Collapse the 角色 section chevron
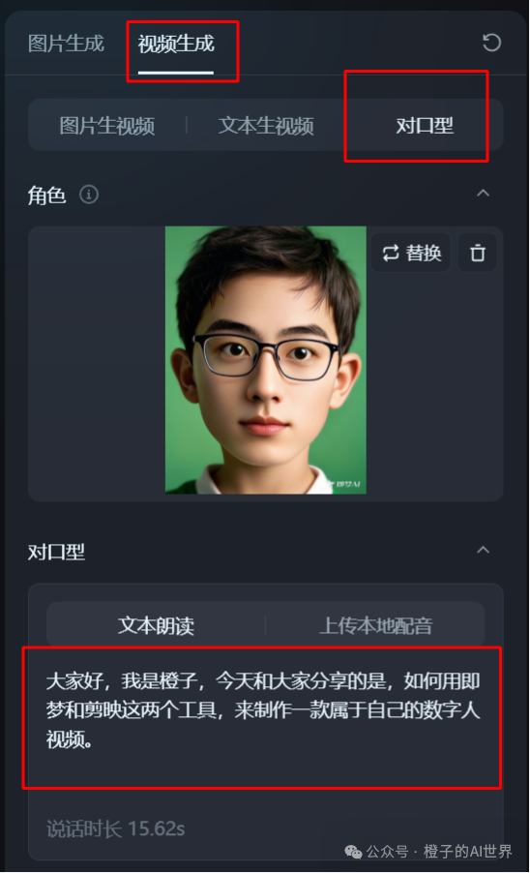 pyautogui.click(x=484, y=194)
